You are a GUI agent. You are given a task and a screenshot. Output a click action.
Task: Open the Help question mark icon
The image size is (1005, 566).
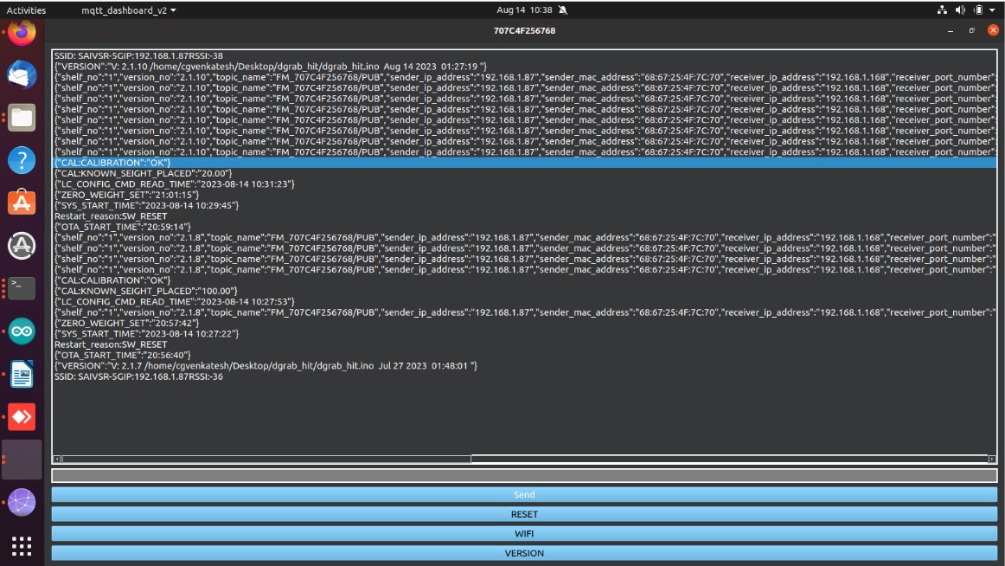(x=22, y=160)
